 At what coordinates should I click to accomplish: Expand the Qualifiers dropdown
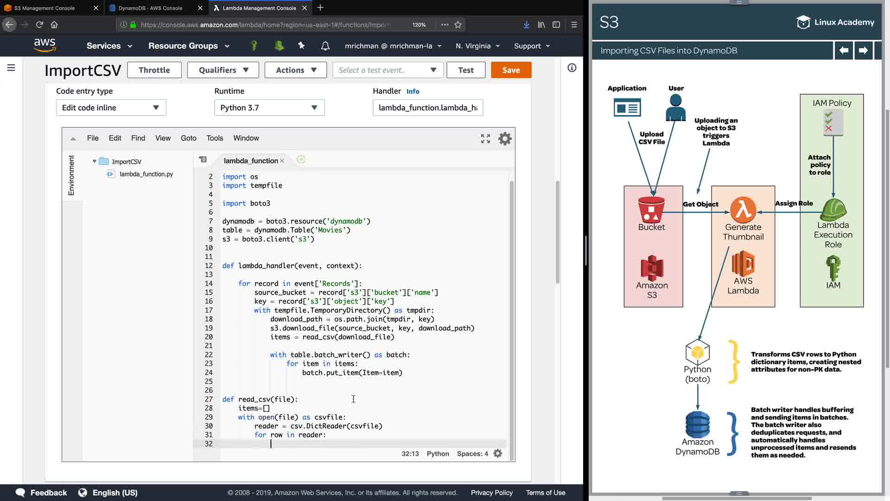[x=223, y=70]
